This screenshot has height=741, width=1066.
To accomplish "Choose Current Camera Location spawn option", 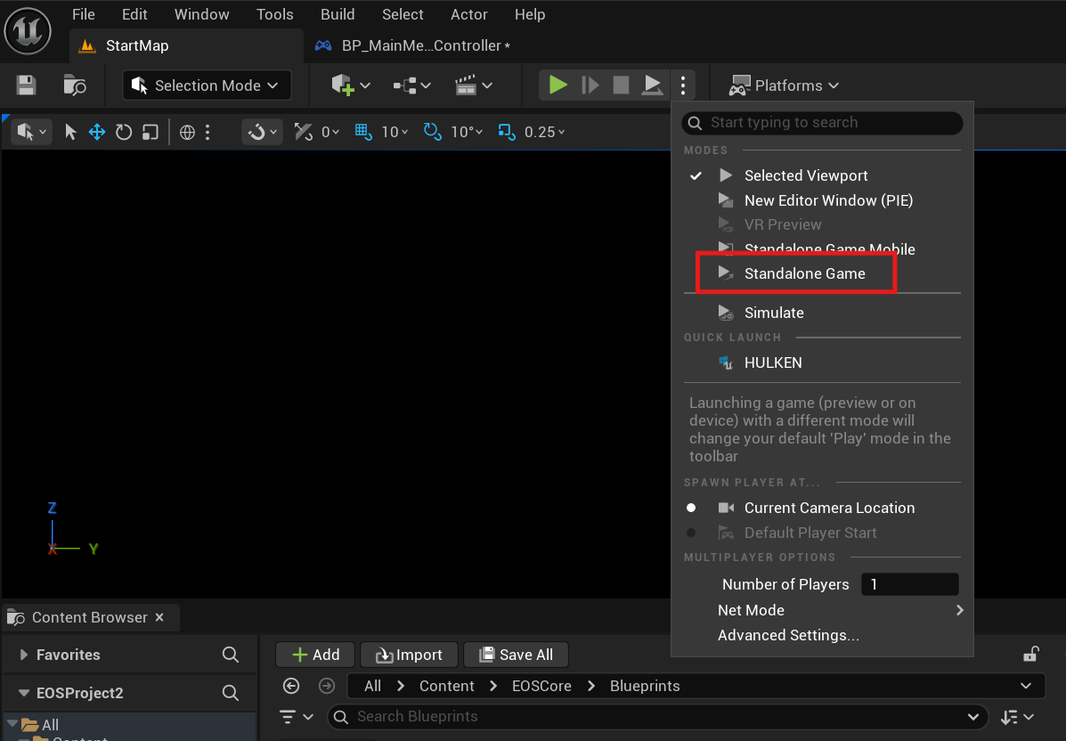I will pyautogui.click(x=829, y=508).
